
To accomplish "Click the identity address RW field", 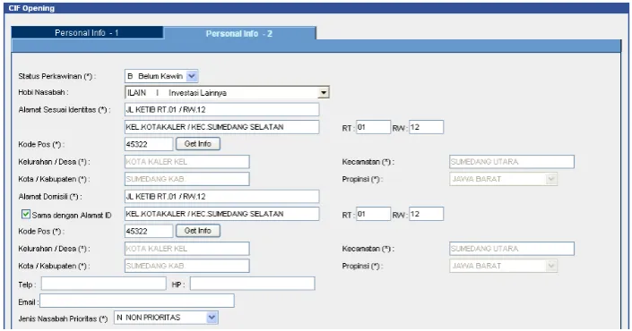I will [426, 127].
